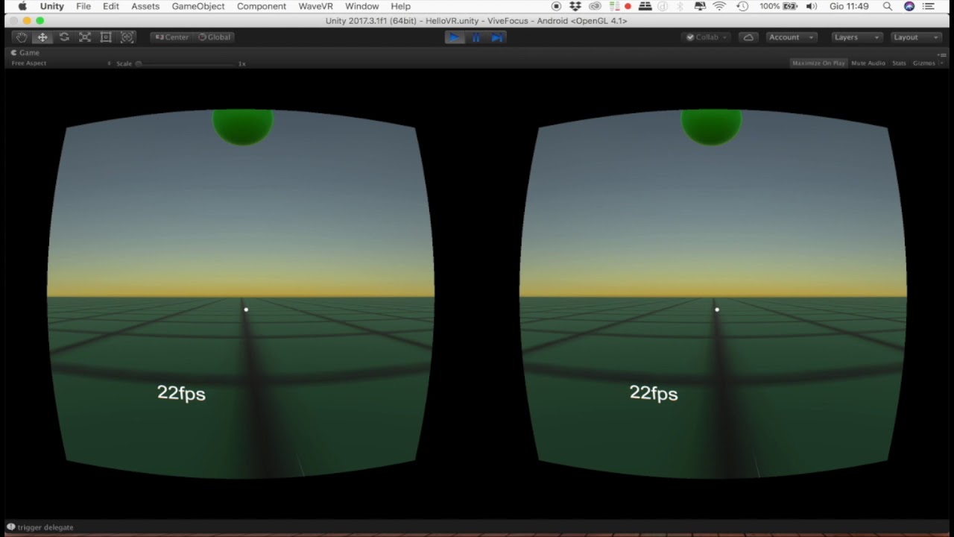The height and width of the screenshot is (537, 954).
Task: Click the right-eye 22fps label
Action: point(654,393)
